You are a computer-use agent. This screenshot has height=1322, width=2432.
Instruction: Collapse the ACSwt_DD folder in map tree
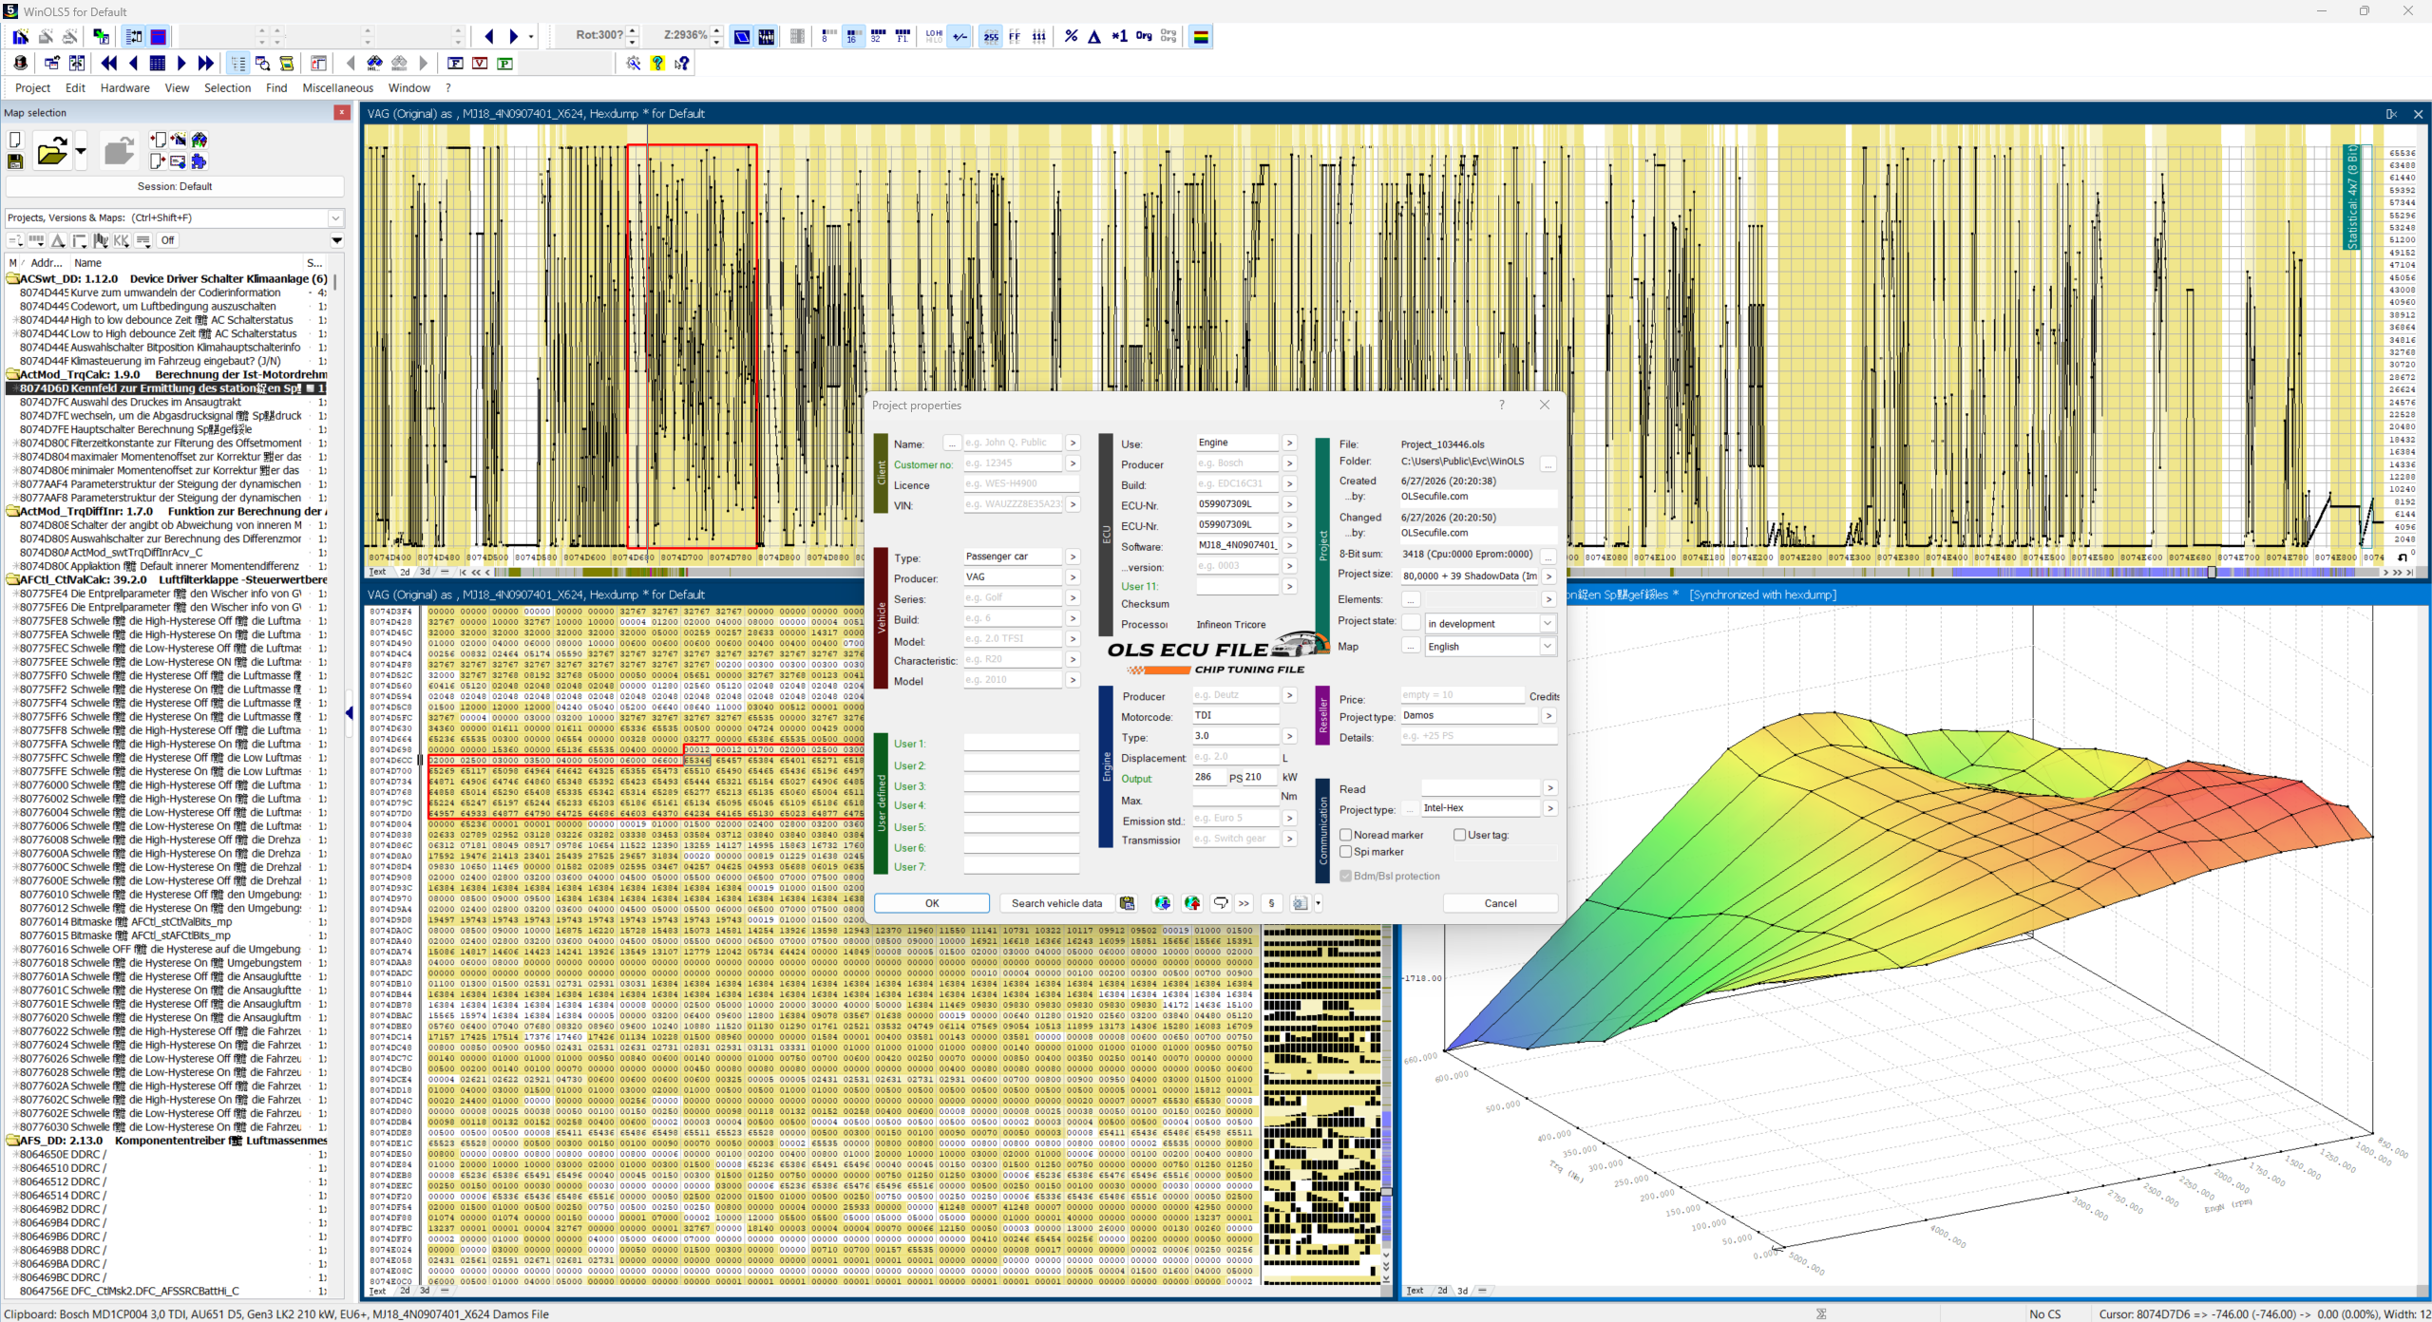coord(13,279)
